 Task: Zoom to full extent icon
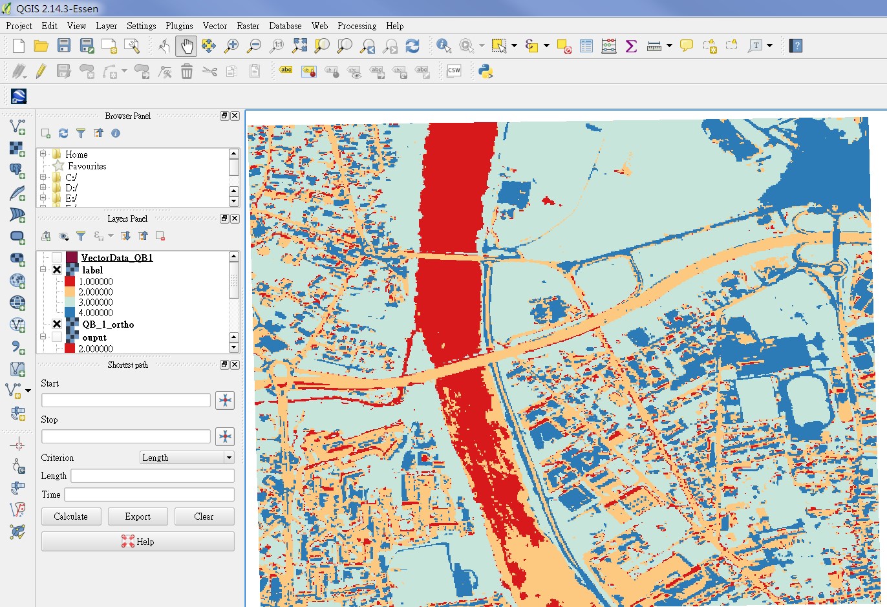pyautogui.click(x=299, y=46)
